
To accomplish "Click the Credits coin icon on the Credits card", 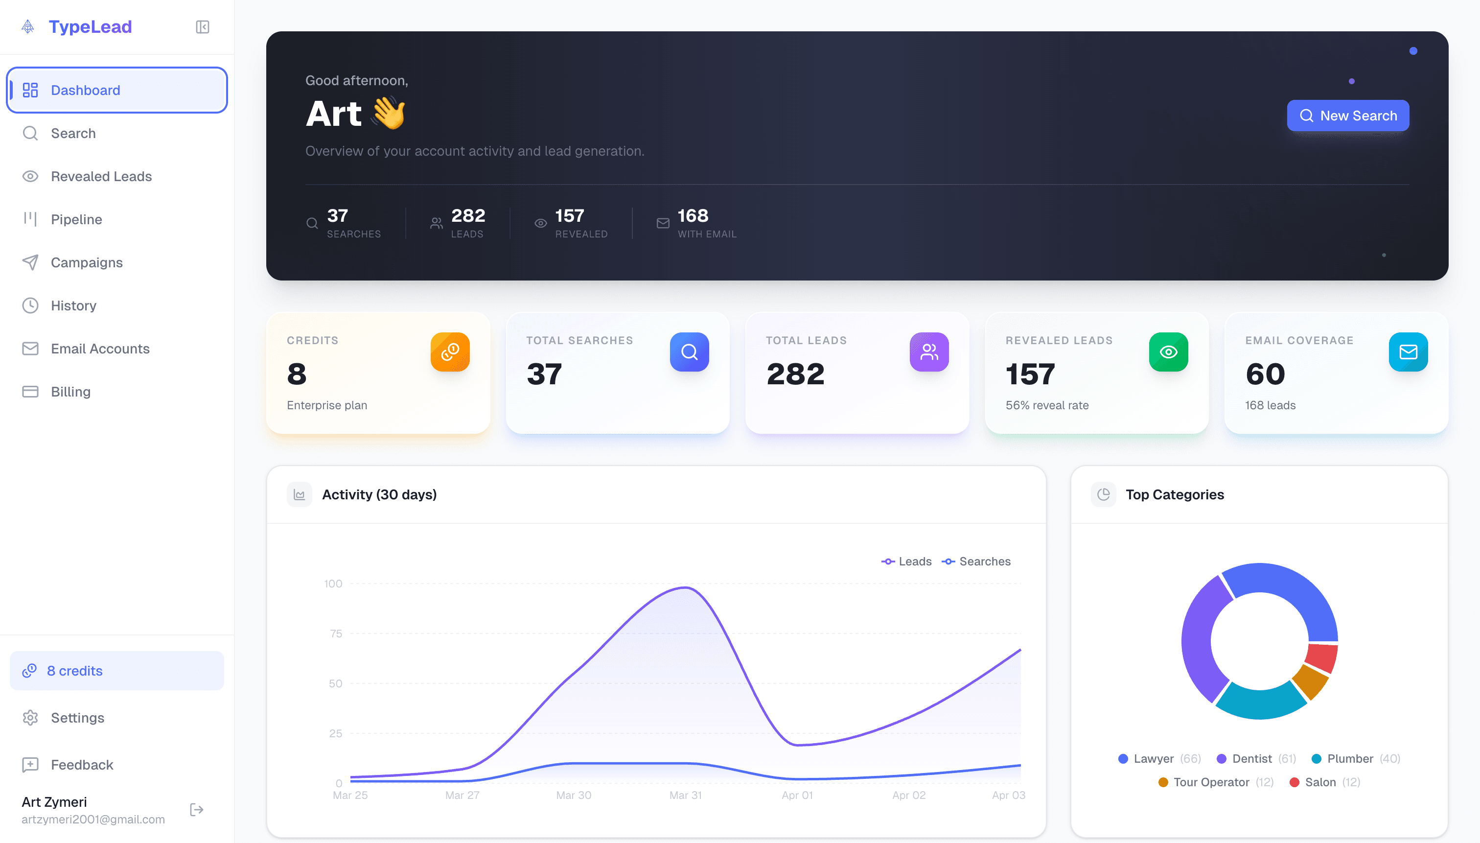I will point(450,351).
